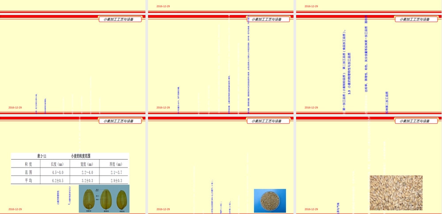
Task: Select the '长度(mm)' column header
Action: pyautogui.click(x=57, y=164)
